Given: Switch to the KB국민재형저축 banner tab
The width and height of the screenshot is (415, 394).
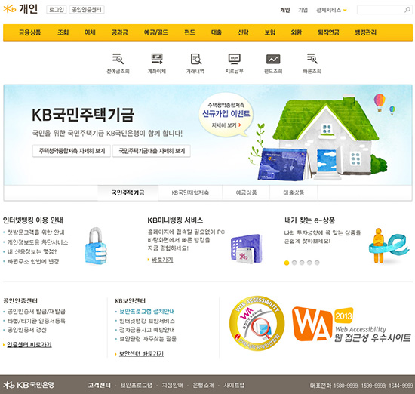Looking at the screenshot, I should (190, 192).
